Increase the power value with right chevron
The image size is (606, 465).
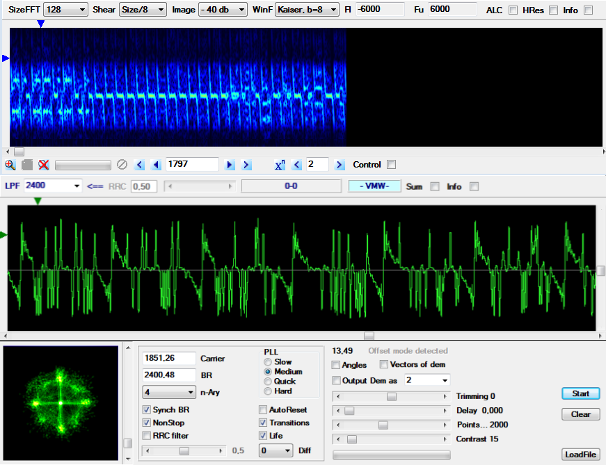340,165
